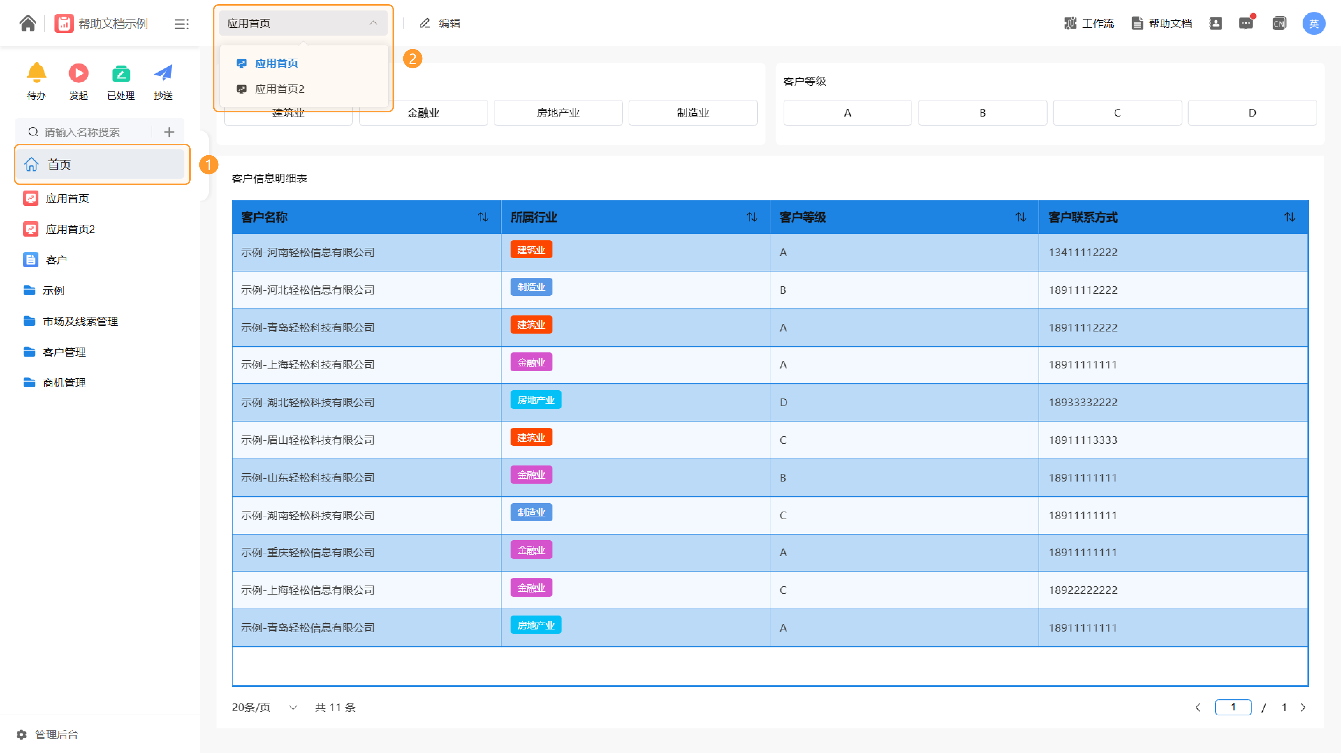The height and width of the screenshot is (753, 1341).
Task: Open the contacts book icon in the header
Action: pos(1215,23)
